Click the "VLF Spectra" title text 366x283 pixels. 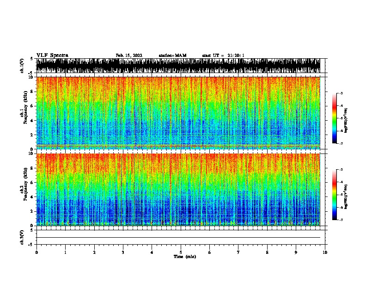[x=52, y=55]
